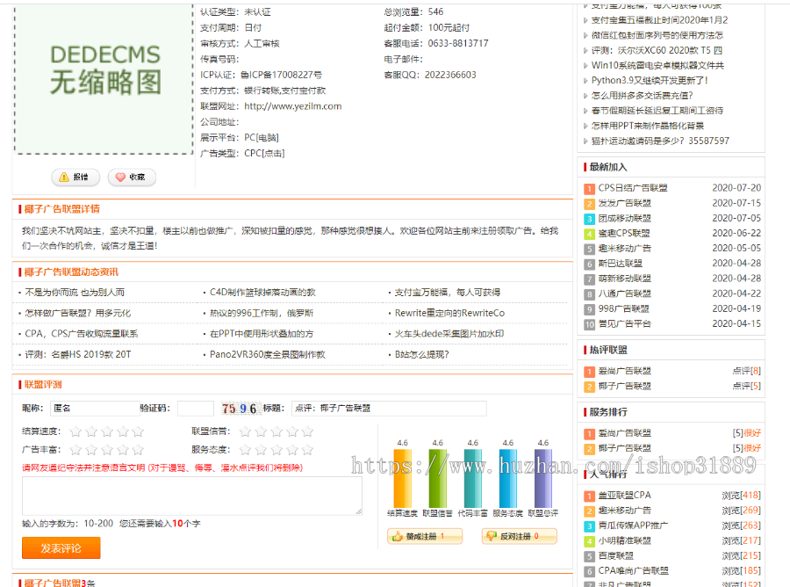Open CPA唯尚广告联盟 in popularity ranking
The image size is (790, 587).
point(633,571)
